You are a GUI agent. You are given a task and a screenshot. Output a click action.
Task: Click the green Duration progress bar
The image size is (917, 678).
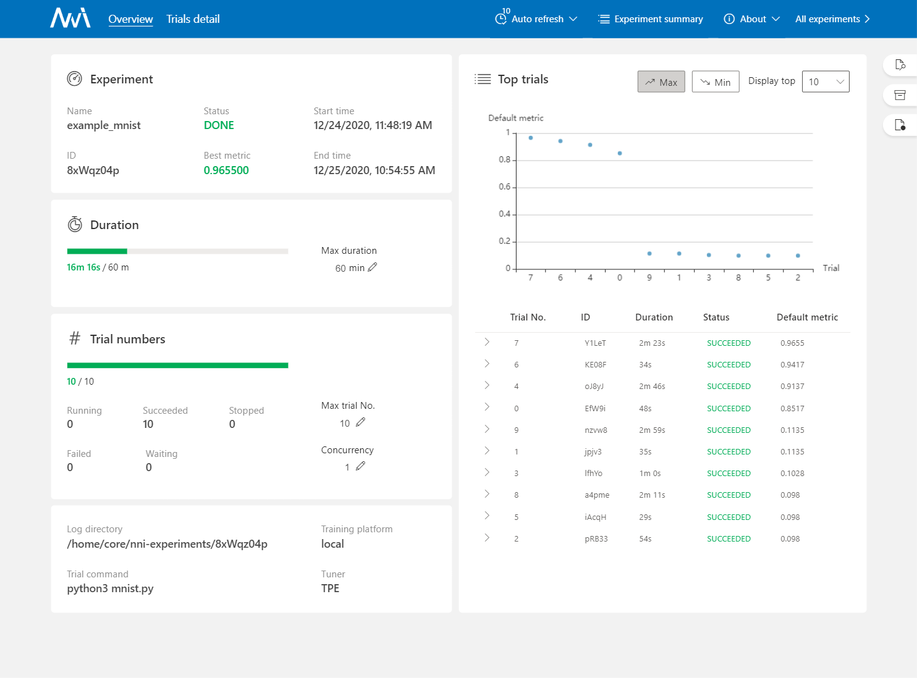point(97,251)
